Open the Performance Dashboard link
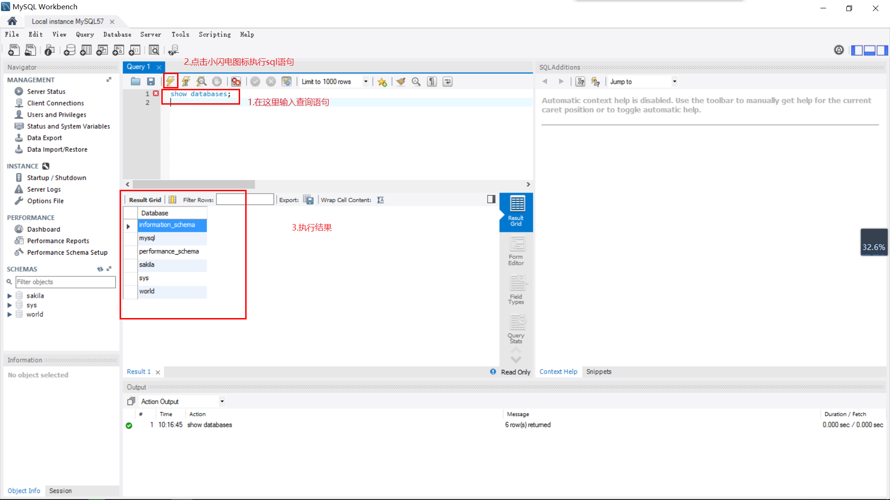The height and width of the screenshot is (500, 890). [44, 229]
